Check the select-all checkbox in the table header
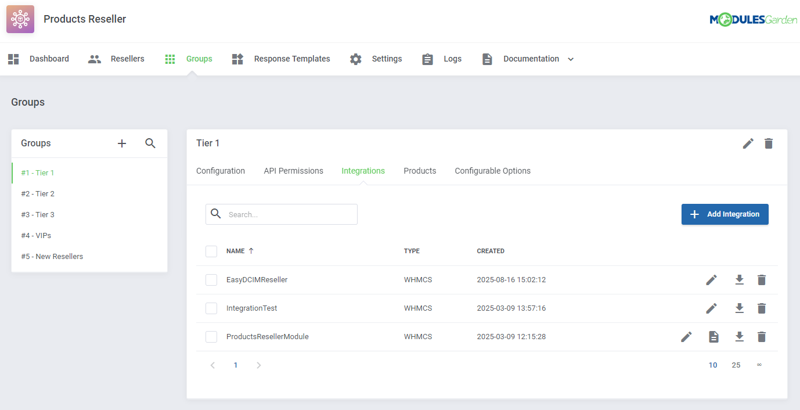 [x=211, y=251]
